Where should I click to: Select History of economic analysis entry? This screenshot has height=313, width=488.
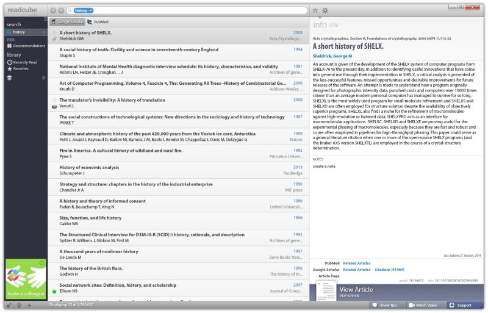178,170
